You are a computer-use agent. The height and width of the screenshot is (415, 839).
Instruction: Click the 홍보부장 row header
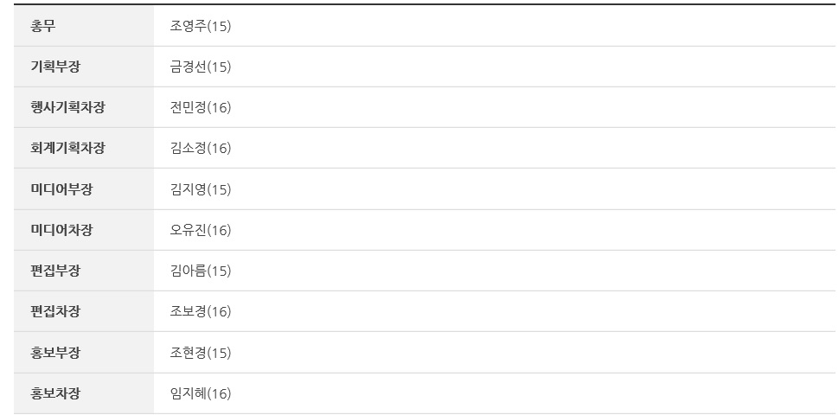pos(55,353)
